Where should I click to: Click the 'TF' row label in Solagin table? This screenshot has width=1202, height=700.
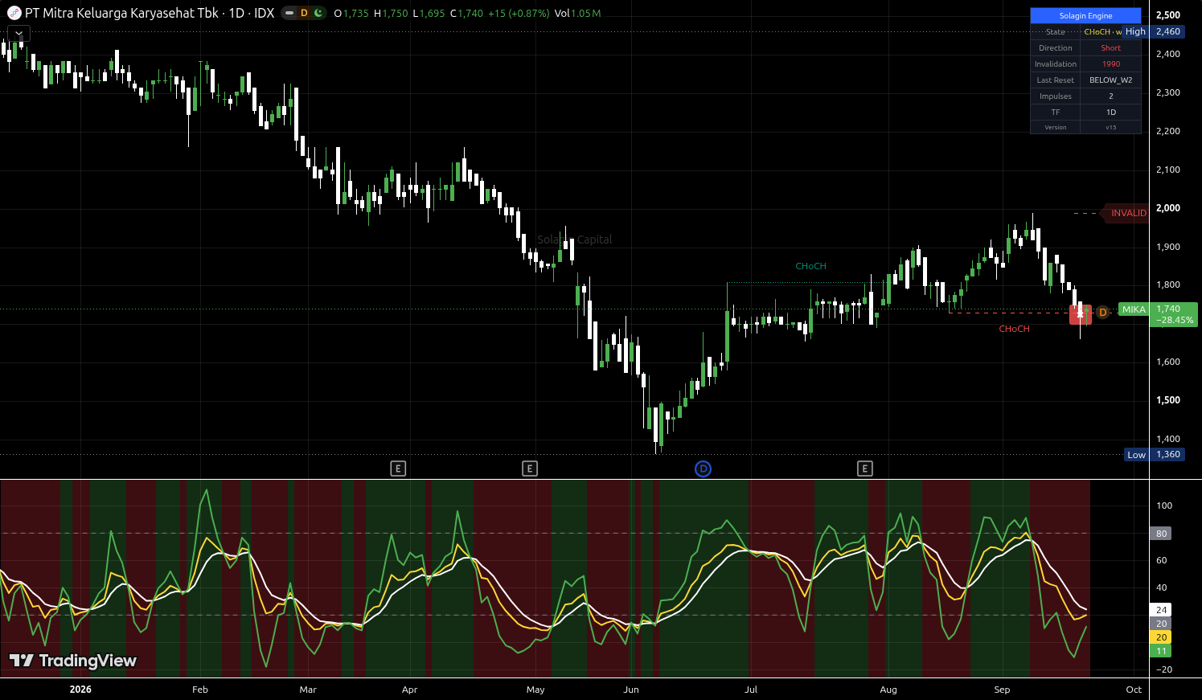1055,113
